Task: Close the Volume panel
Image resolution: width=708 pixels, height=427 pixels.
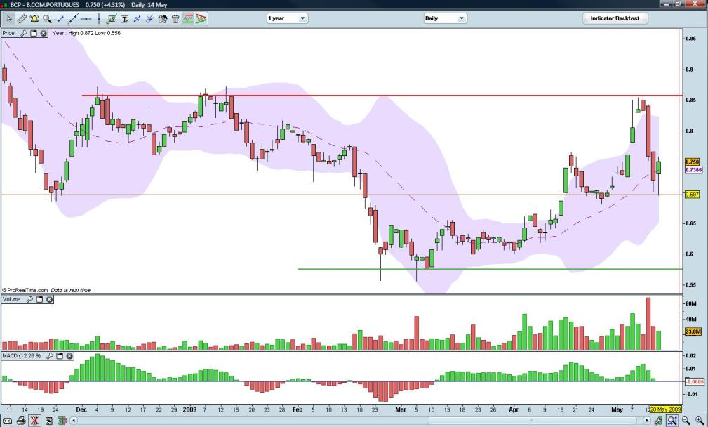Action: 49,299
